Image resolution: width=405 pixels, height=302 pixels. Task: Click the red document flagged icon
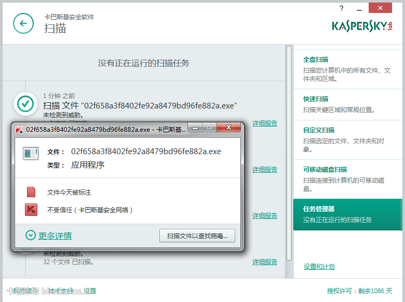tap(31, 192)
